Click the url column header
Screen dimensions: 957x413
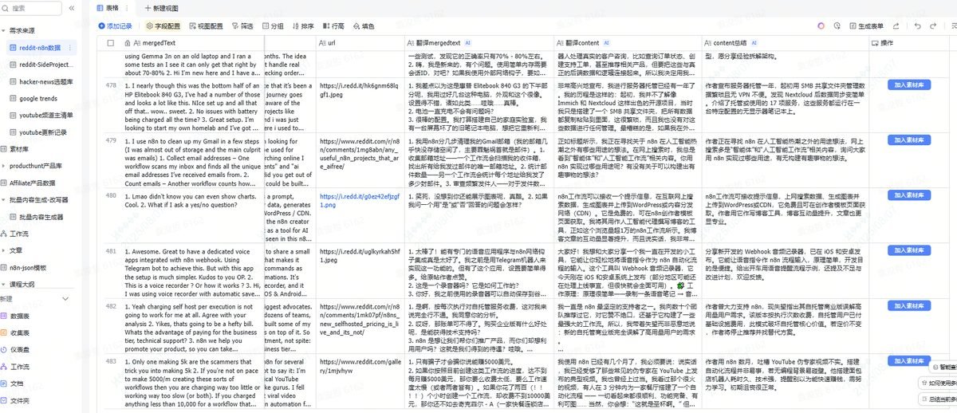tap(360, 43)
